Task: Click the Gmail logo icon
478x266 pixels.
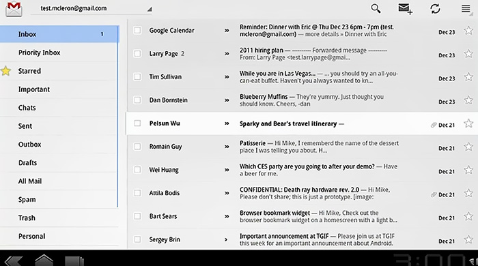Action: 14,9
